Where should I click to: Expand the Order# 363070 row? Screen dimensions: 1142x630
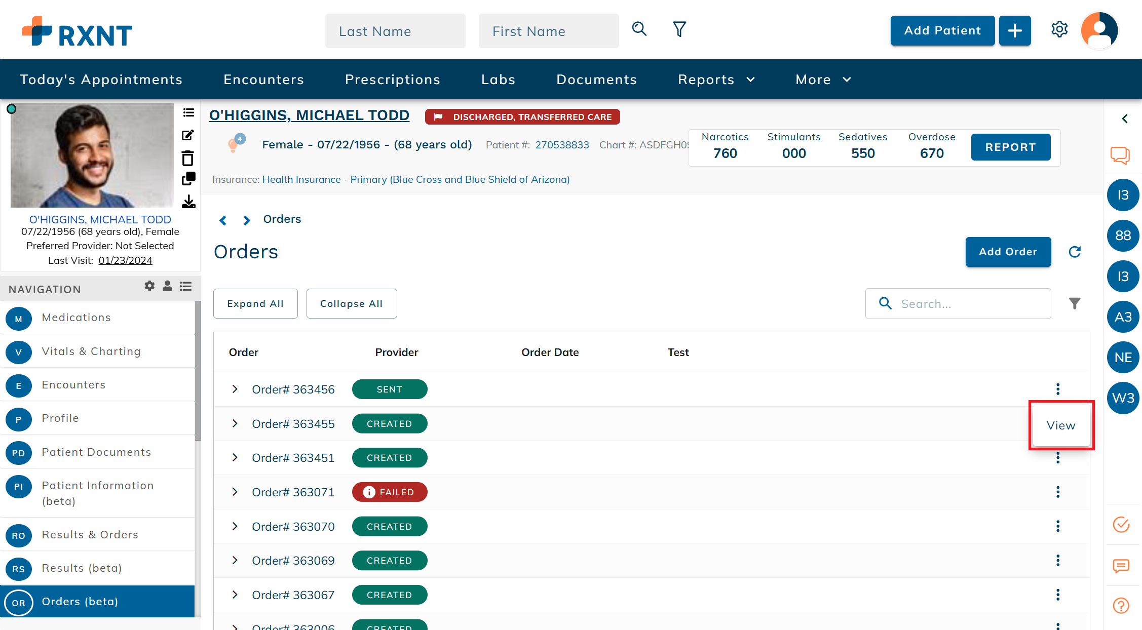pos(235,526)
